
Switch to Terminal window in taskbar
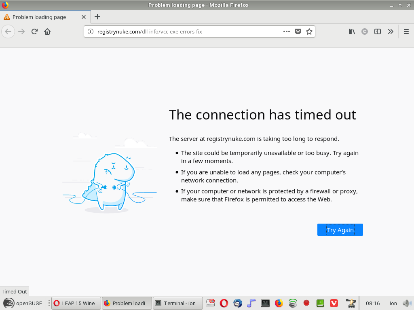pos(178,303)
